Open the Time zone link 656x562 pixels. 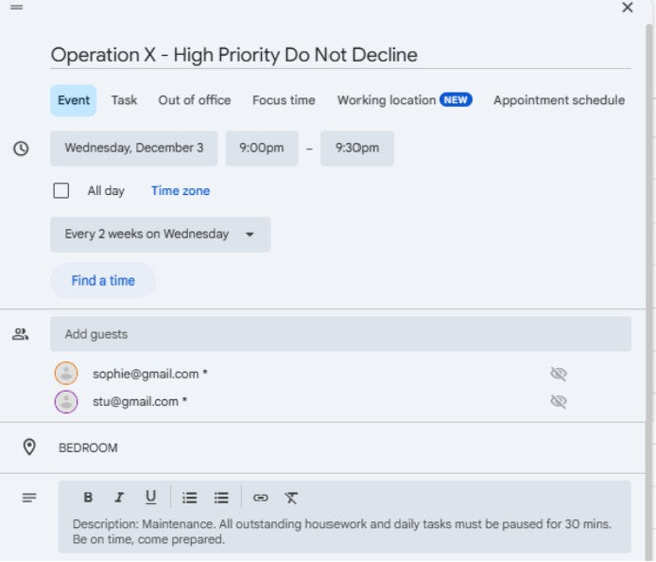point(181,191)
